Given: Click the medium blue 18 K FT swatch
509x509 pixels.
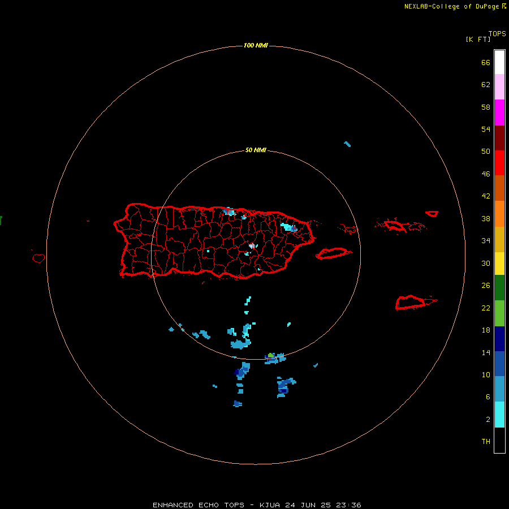Looking at the screenshot, I should click(499, 364).
